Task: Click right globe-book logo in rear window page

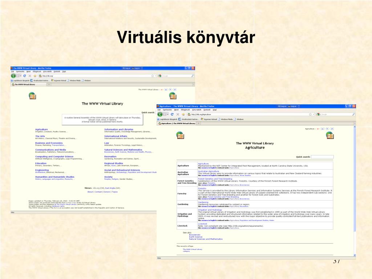Action: [x=173, y=96]
